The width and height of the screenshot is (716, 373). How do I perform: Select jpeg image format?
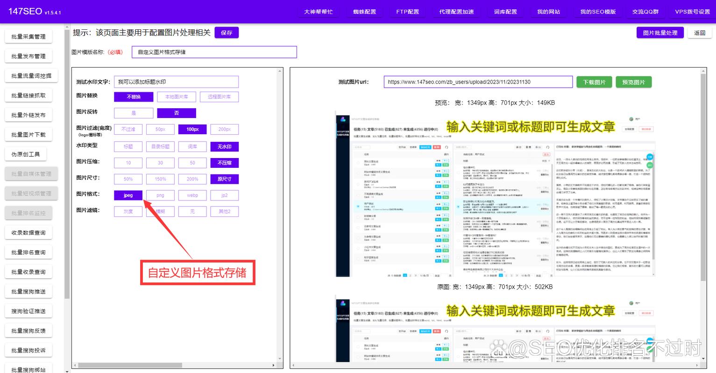128,195
